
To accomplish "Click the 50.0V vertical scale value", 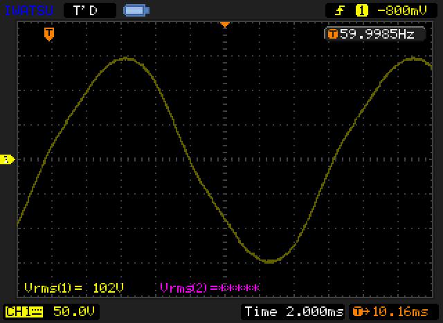I will pyautogui.click(x=74, y=311).
